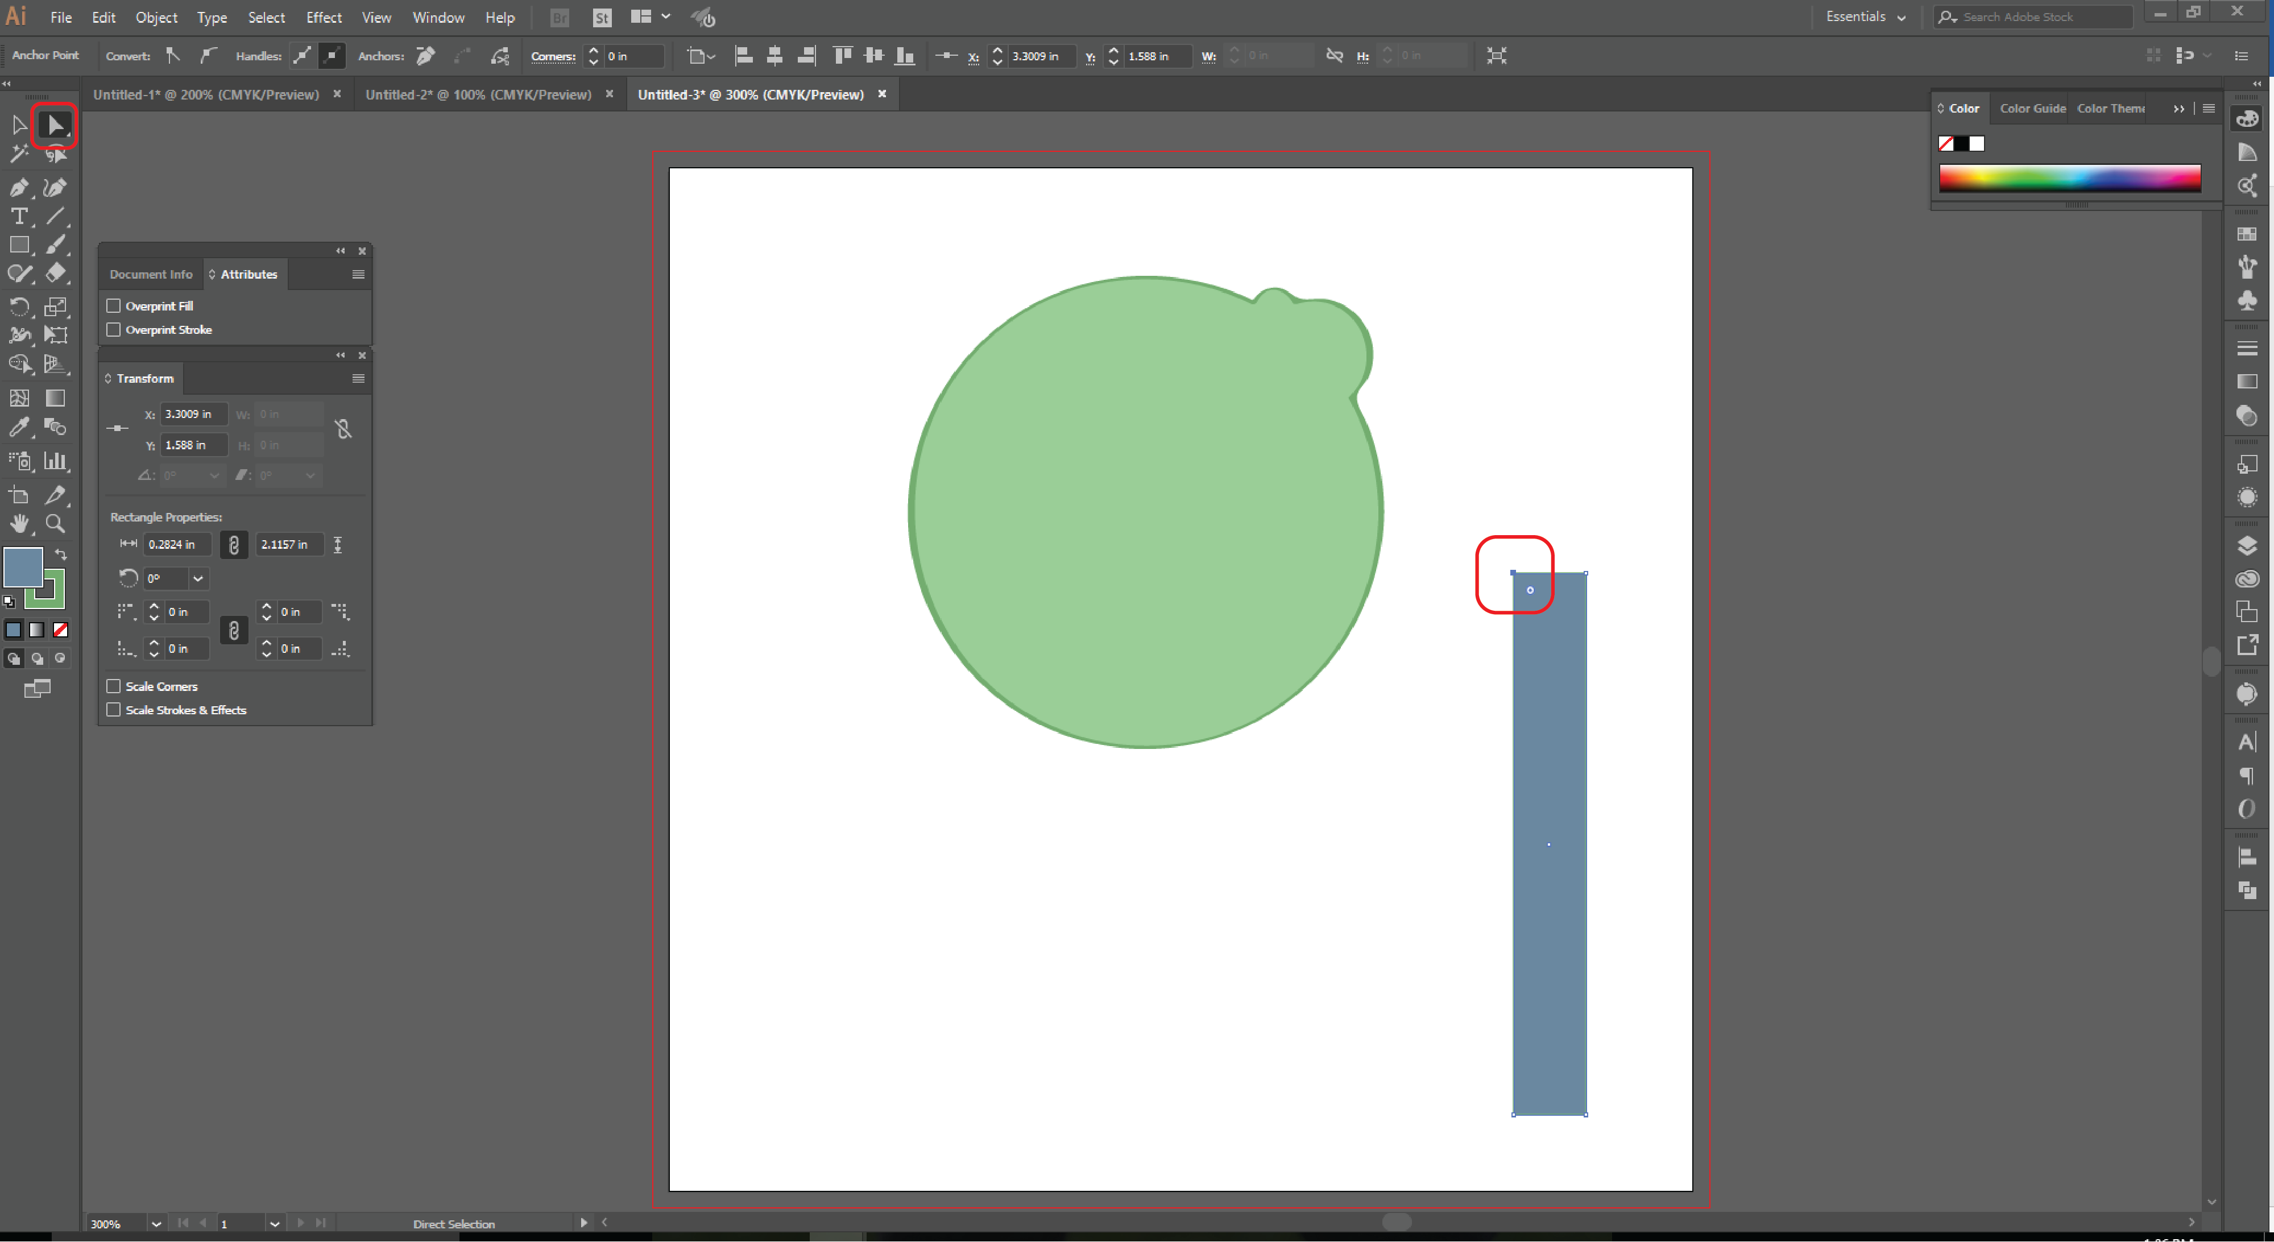The image size is (2274, 1242).
Task: Click the Isolate Selected Object icon in control bar
Action: point(1496,56)
